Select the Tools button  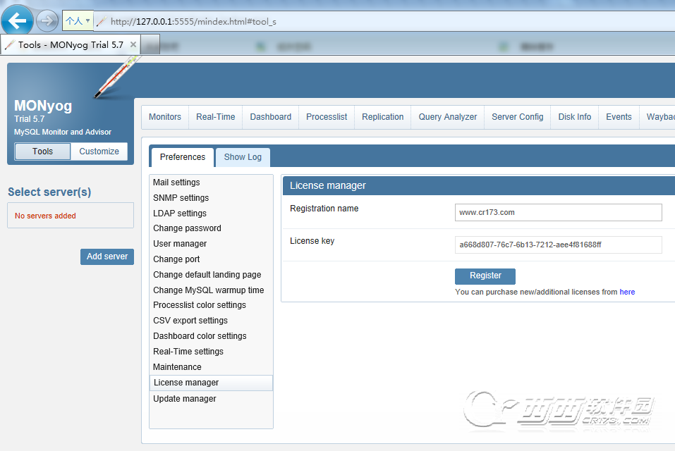point(42,152)
